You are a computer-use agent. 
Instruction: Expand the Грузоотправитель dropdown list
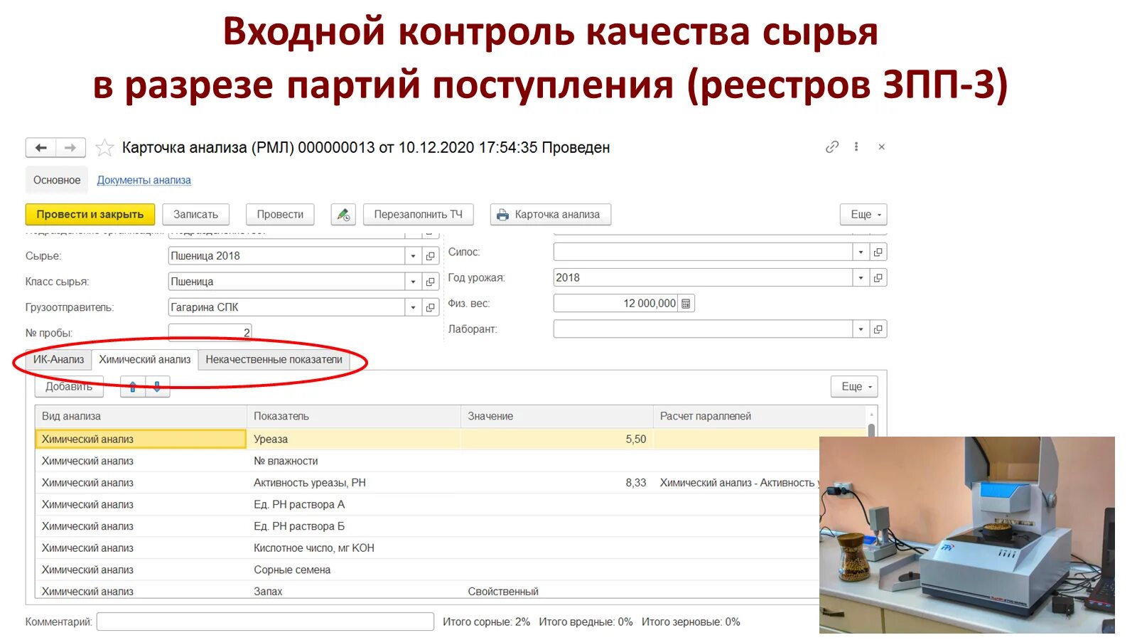(414, 307)
